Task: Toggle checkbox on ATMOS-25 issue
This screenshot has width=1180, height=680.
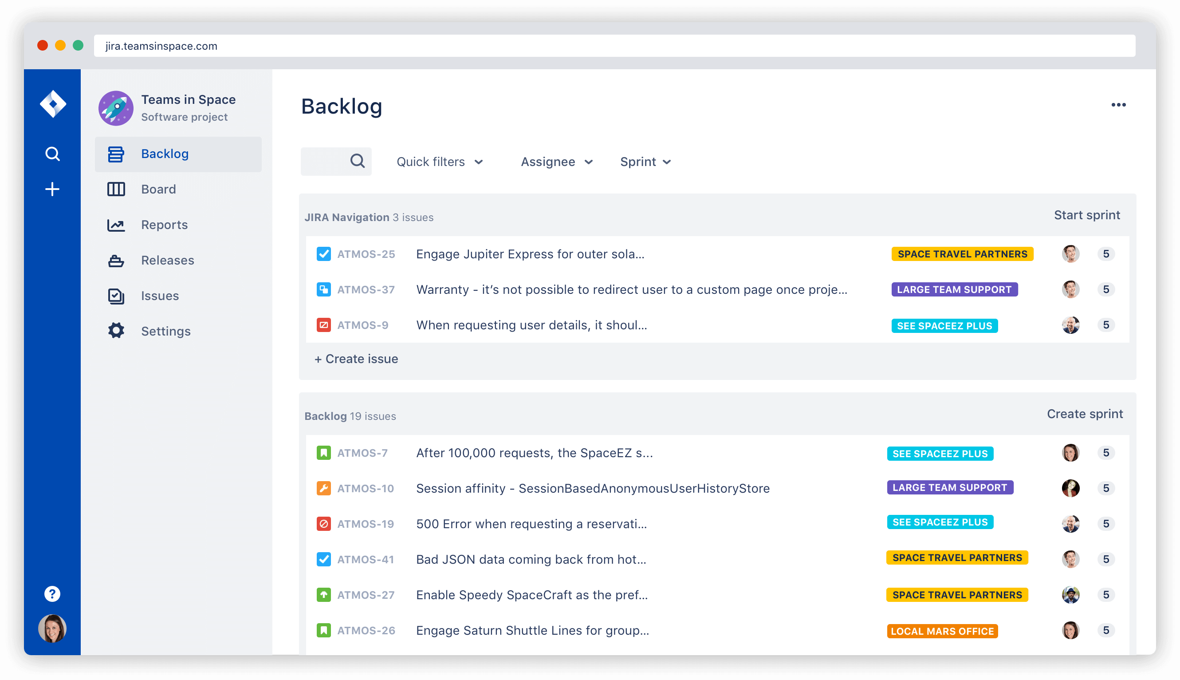Action: pyautogui.click(x=322, y=254)
